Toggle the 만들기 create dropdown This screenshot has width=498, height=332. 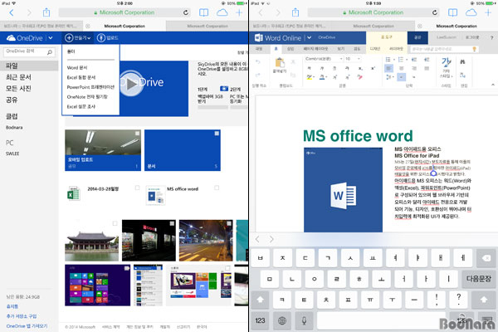tap(78, 38)
